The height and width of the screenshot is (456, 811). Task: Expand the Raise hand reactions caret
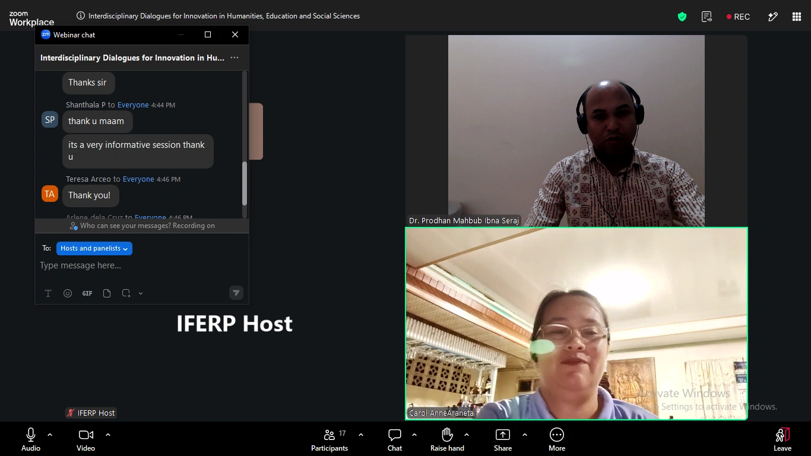467,435
